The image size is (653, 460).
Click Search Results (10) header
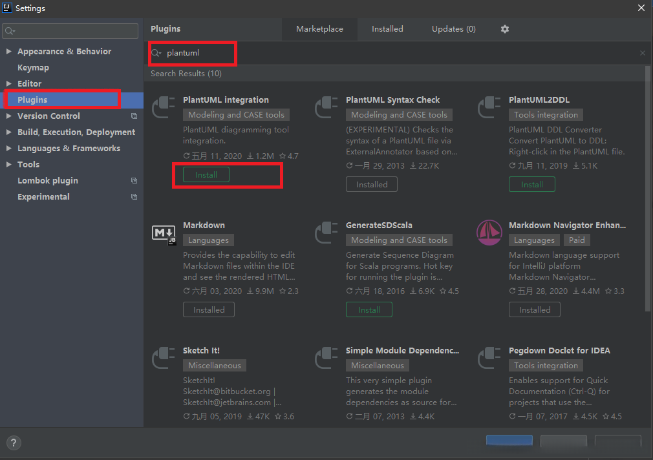tap(186, 74)
